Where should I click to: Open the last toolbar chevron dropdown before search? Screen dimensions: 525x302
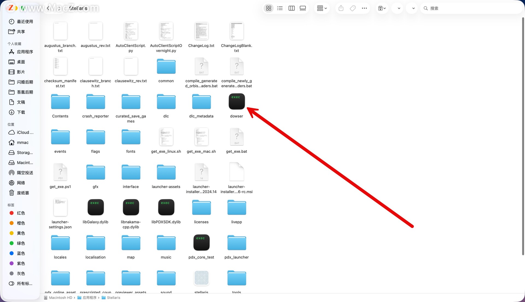coord(413,8)
